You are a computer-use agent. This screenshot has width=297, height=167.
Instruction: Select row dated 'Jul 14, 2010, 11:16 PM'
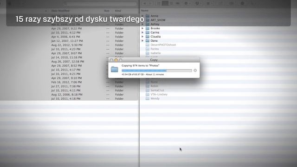coord(69,58)
